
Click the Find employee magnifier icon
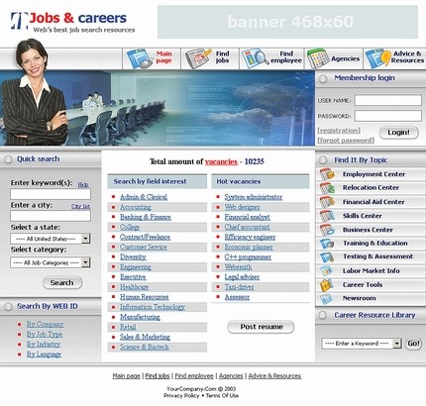[x=255, y=58]
